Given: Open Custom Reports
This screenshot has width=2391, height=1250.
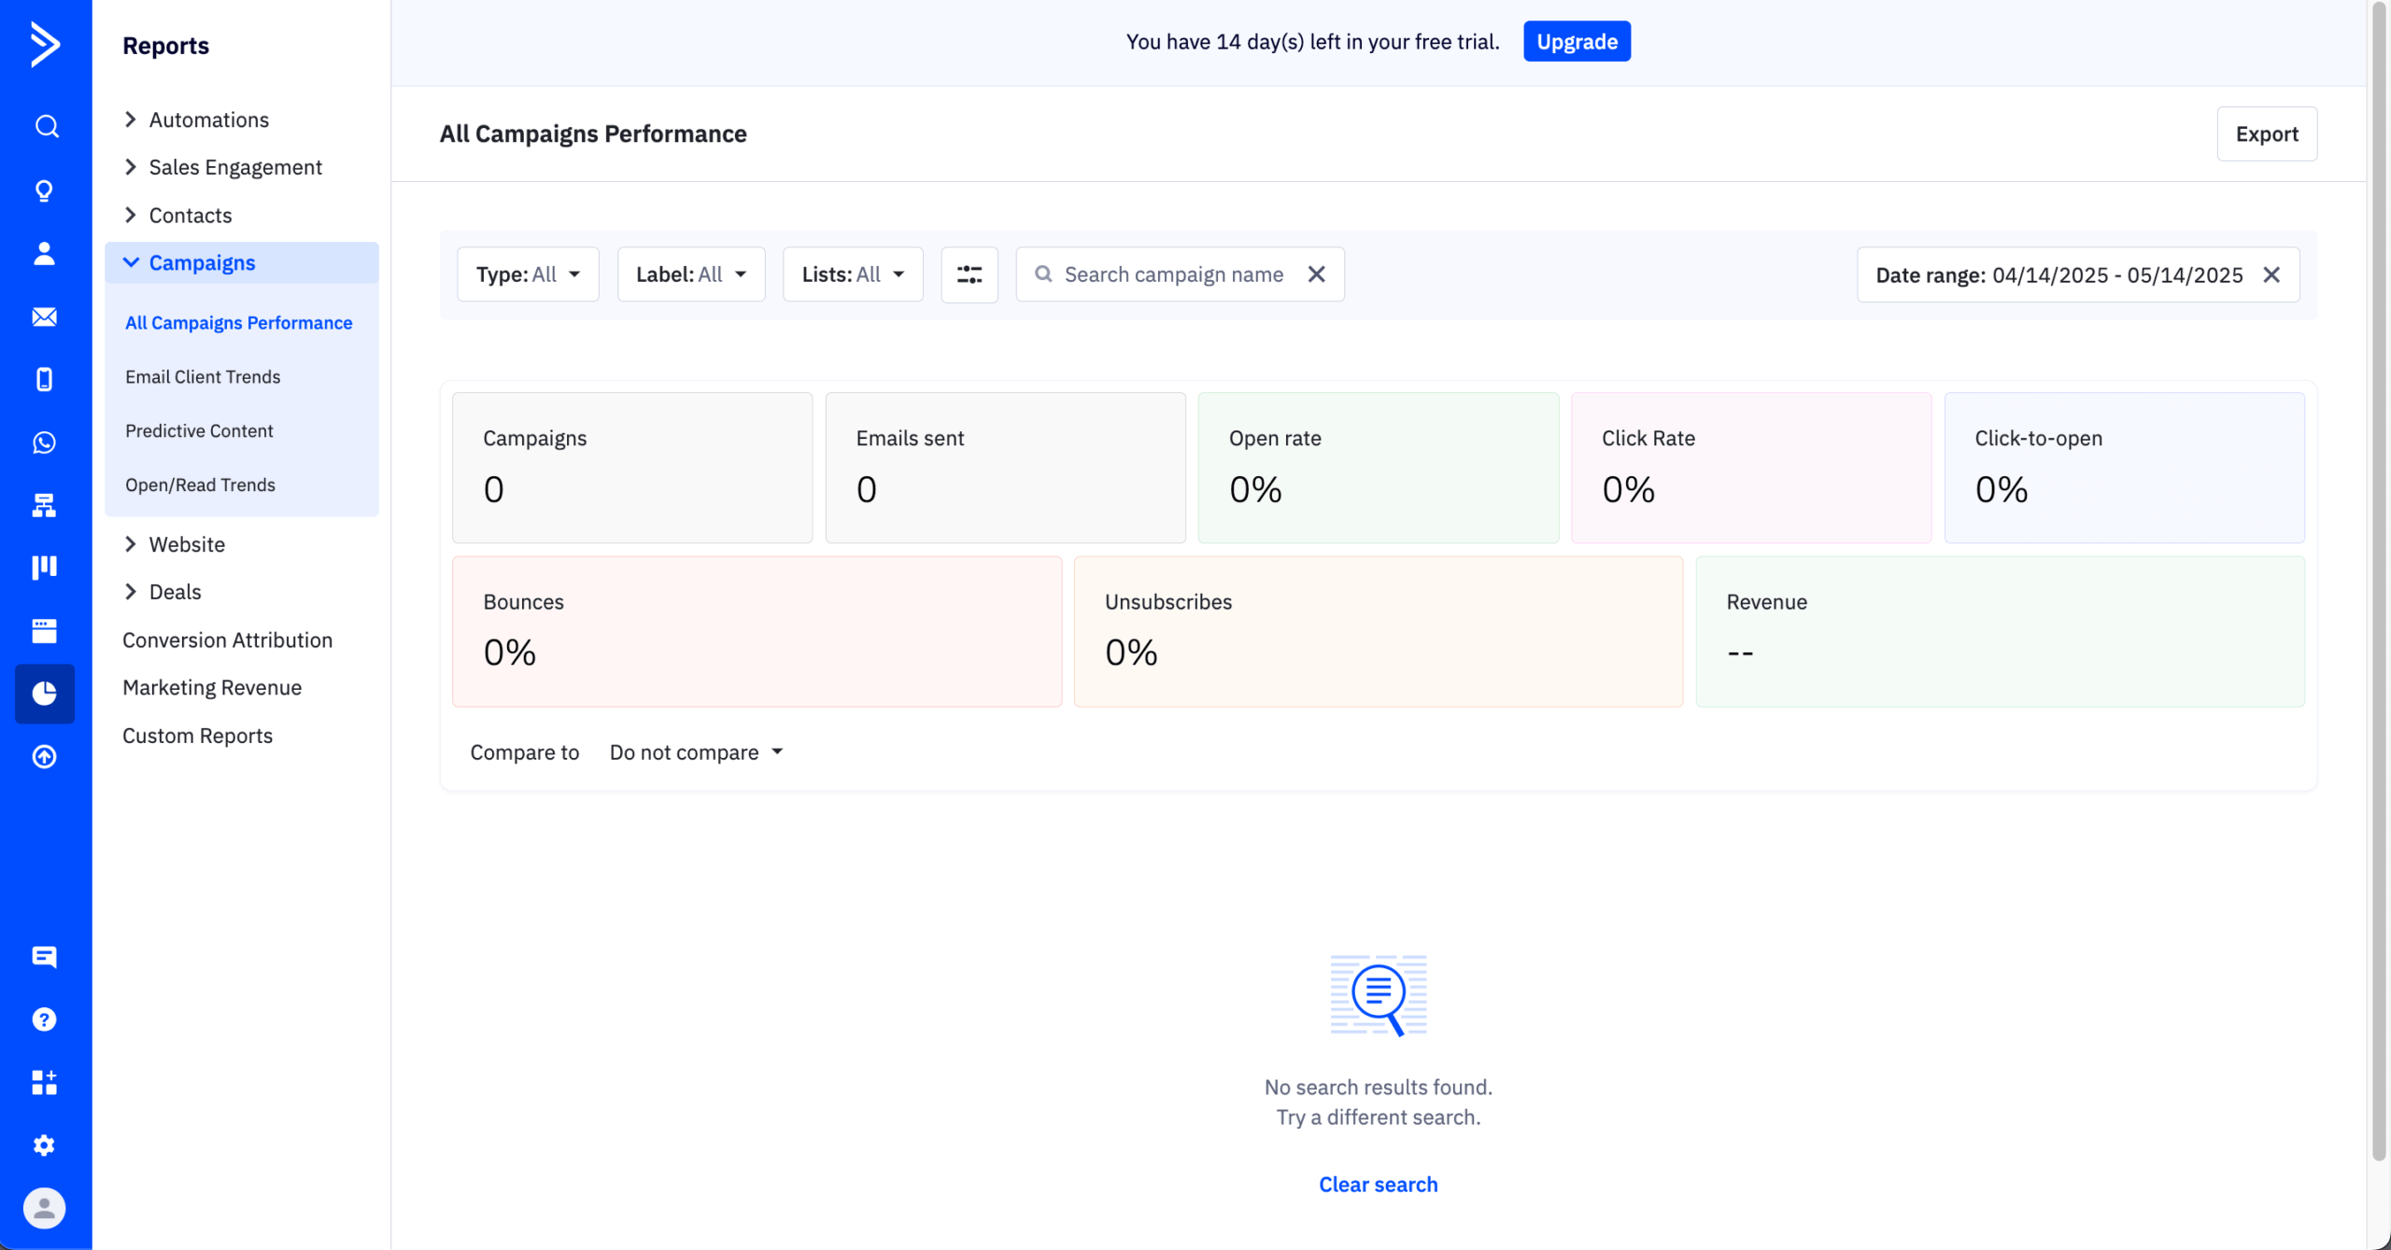Looking at the screenshot, I should coord(197,736).
